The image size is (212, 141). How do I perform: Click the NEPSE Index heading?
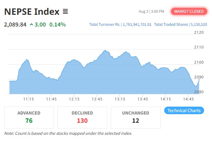(32, 11)
